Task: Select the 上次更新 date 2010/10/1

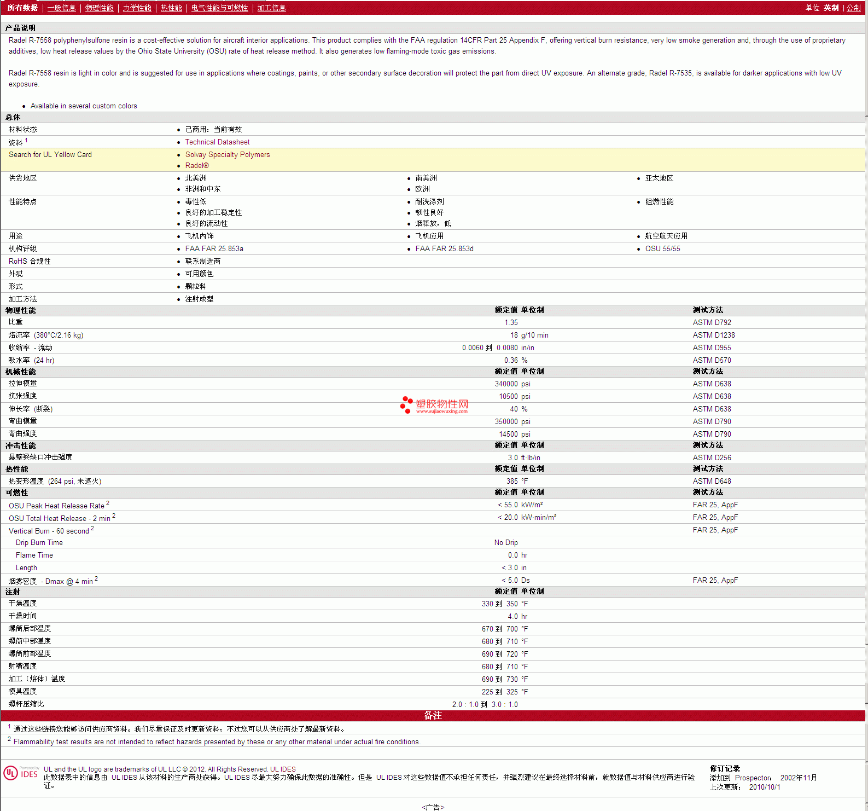Action: [765, 787]
